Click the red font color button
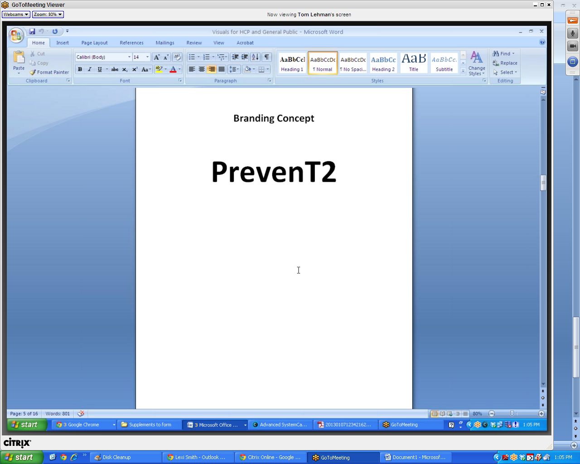 (x=173, y=69)
